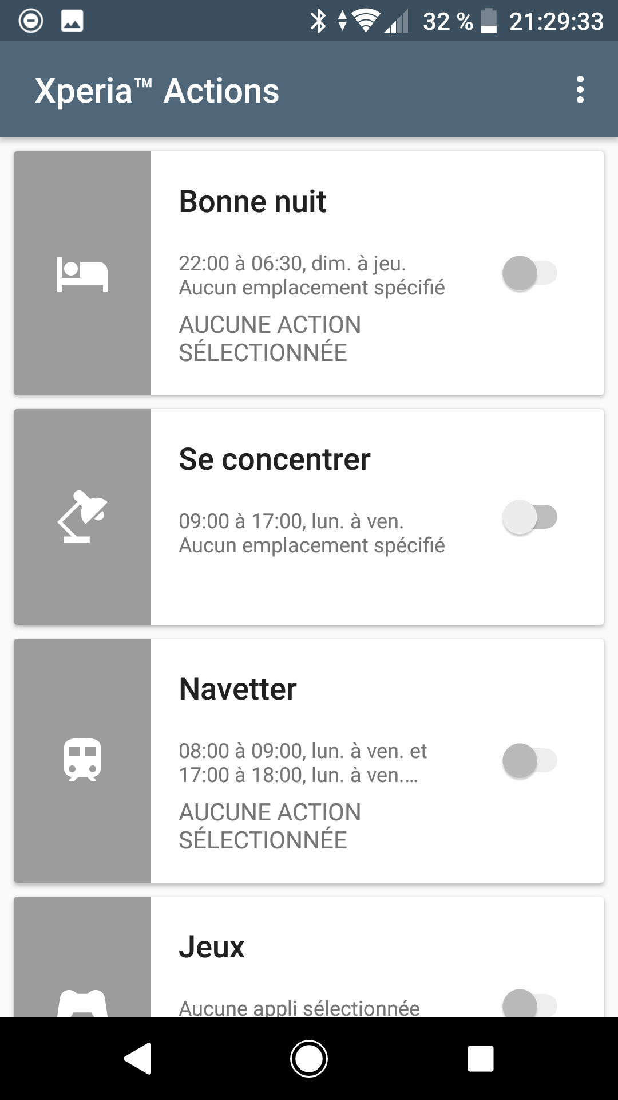Tap the desk lamp icon

(x=82, y=517)
